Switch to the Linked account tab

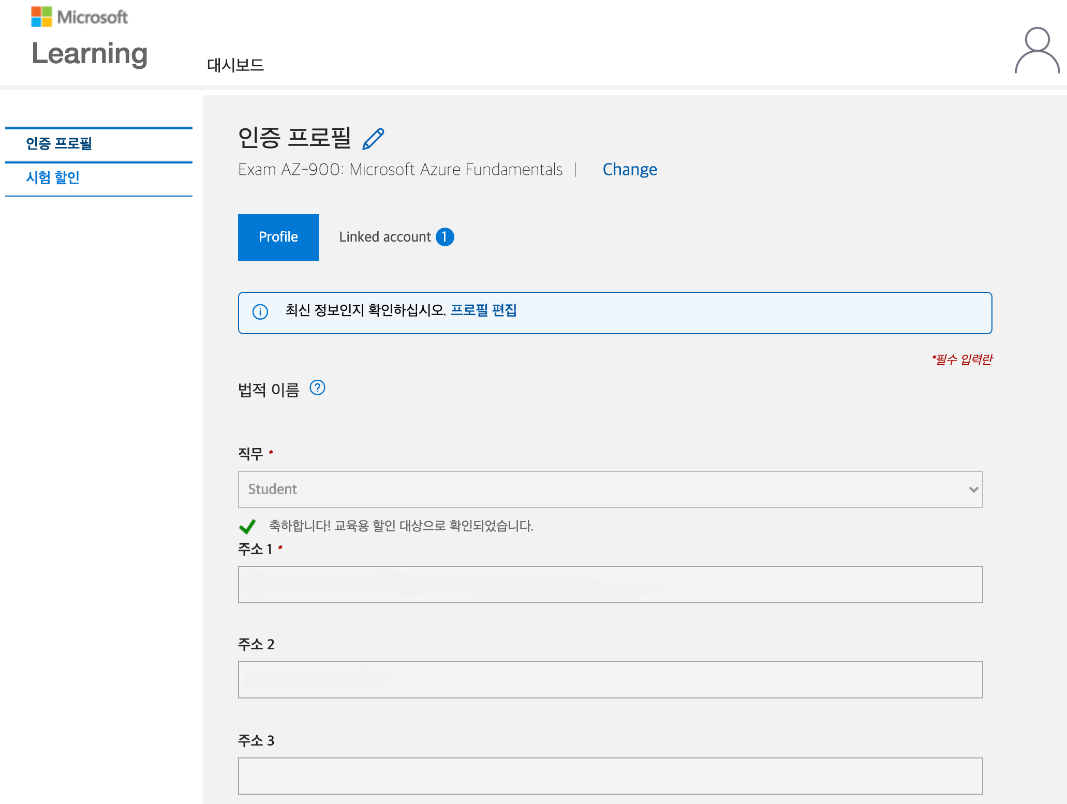coord(385,237)
